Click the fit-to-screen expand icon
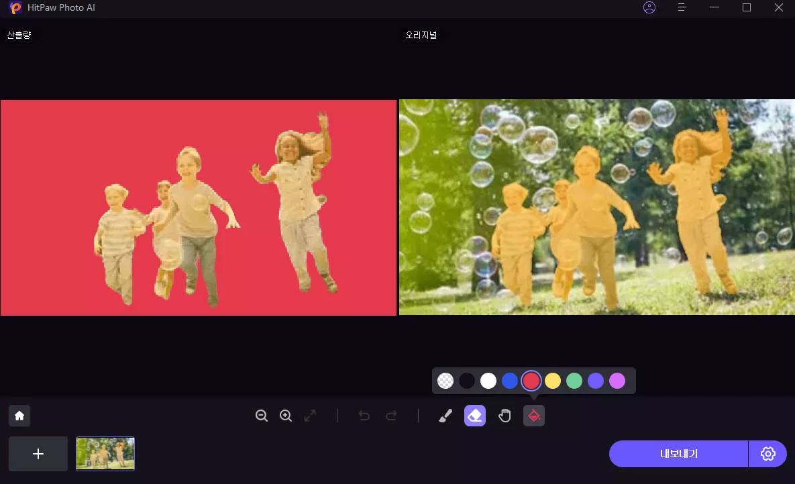Viewport: 795px width, 484px height. tap(310, 416)
